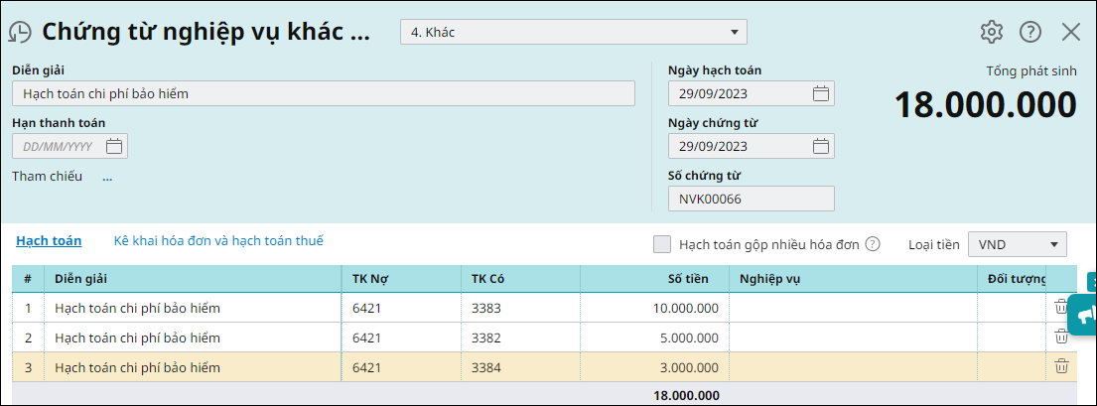Open the Hạn thanh toán calendar picker

(x=114, y=146)
